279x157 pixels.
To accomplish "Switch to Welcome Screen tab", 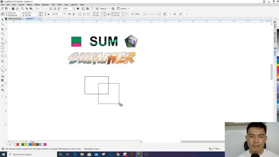I will [x=15, y=18].
